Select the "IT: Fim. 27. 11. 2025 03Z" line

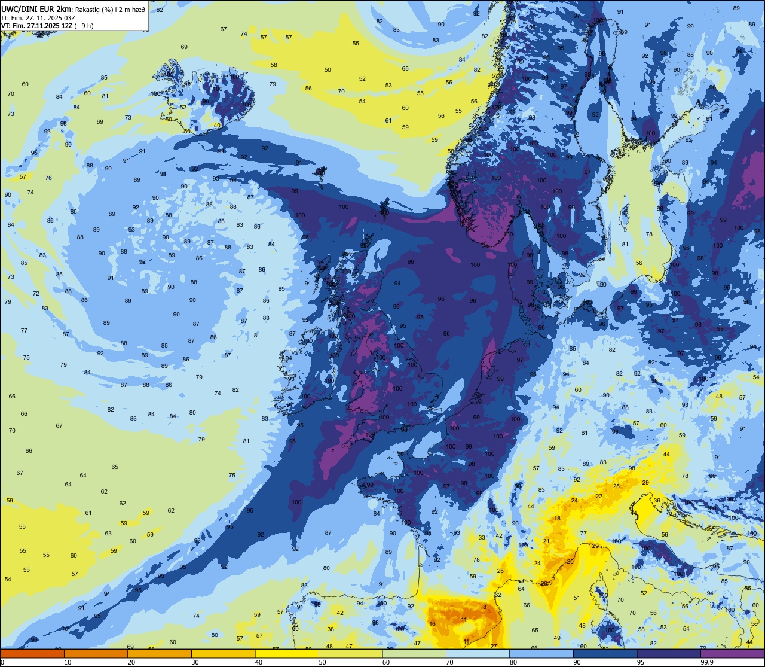tap(38, 18)
